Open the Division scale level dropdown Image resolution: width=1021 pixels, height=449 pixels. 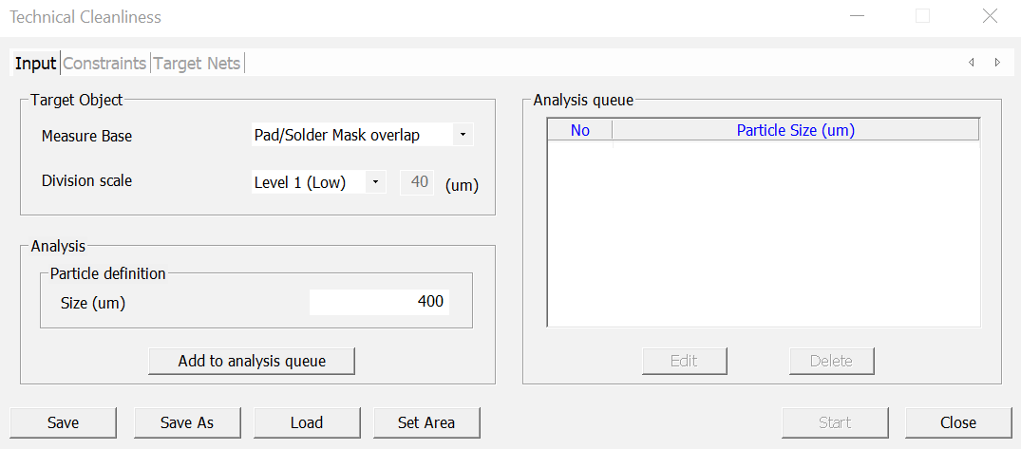pos(376,181)
